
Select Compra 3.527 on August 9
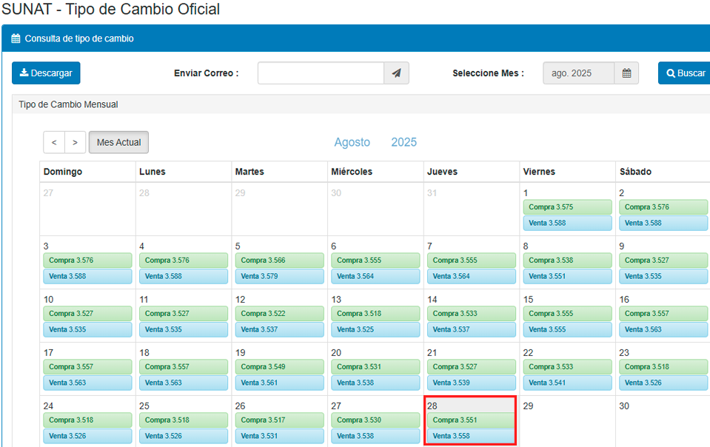[x=663, y=261]
